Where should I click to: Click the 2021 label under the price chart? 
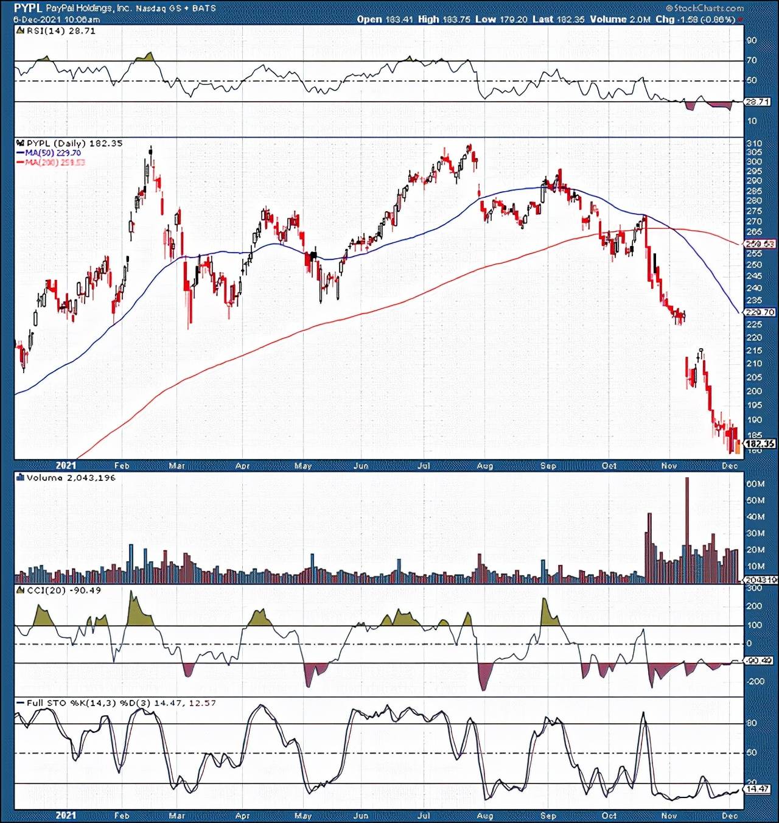coord(66,466)
